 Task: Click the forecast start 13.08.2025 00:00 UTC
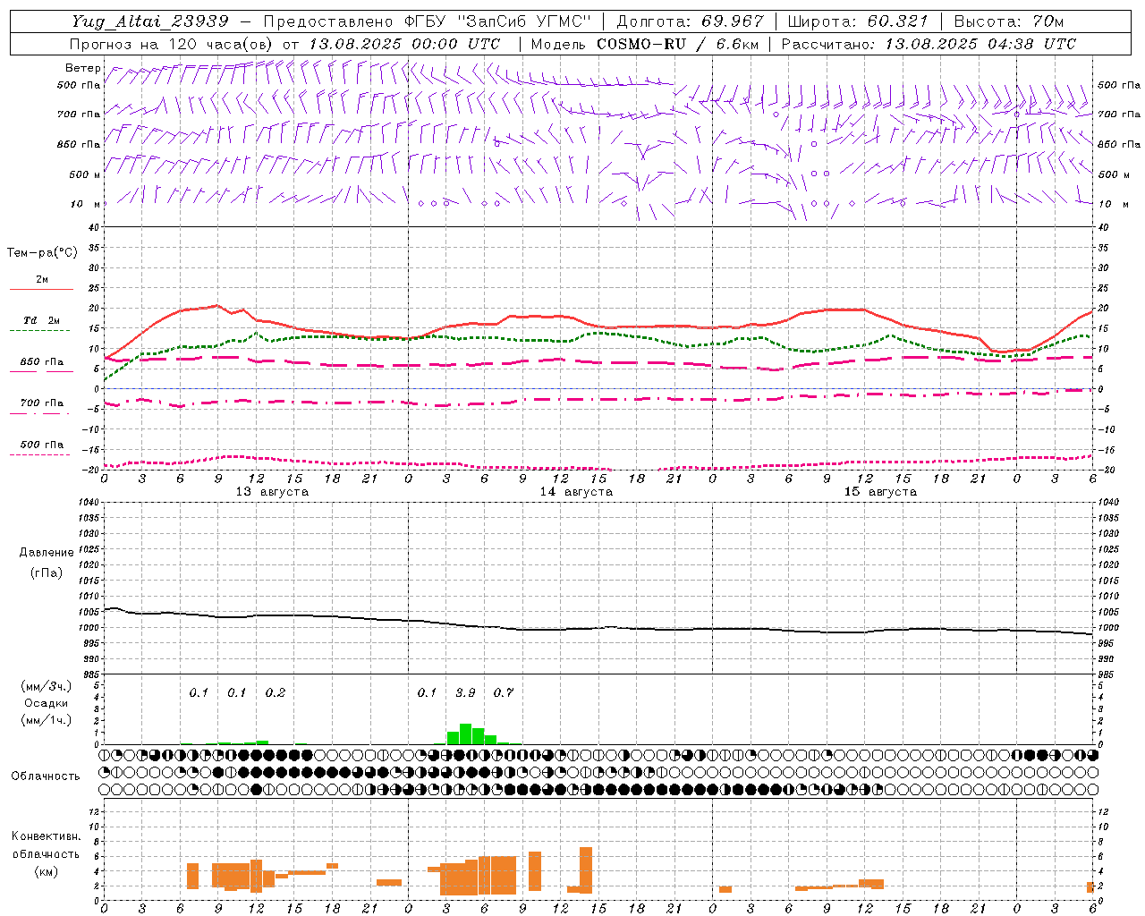404,44
